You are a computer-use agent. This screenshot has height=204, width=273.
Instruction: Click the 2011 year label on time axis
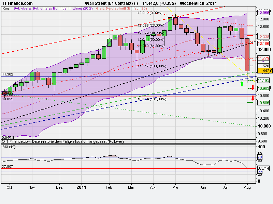81,187
